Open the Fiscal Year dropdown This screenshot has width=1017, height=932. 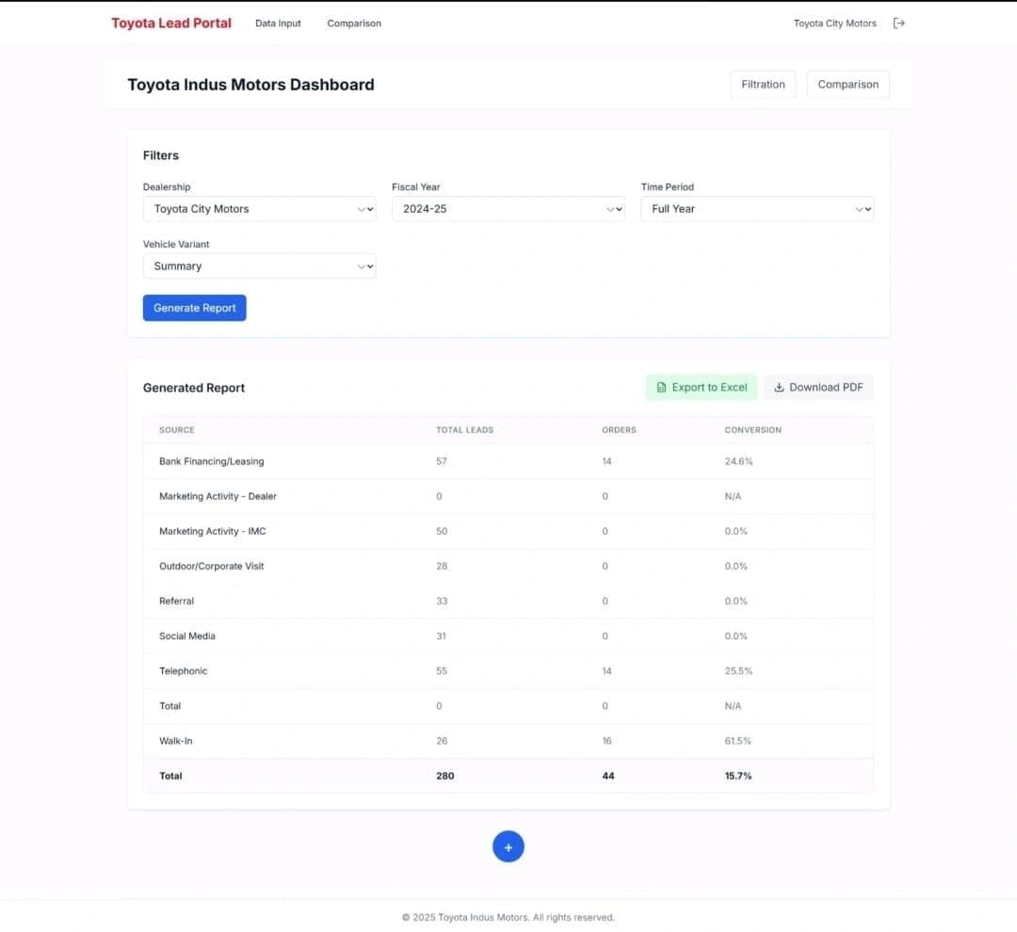coord(508,209)
